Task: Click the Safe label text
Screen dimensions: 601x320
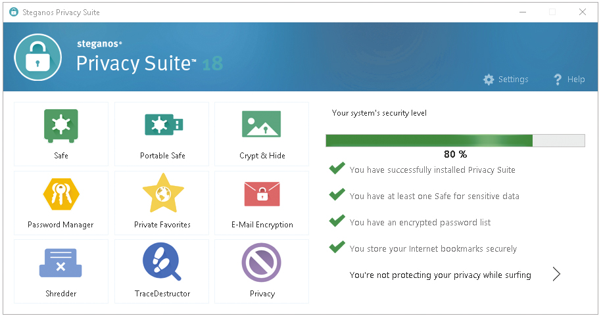Action: [61, 156]
